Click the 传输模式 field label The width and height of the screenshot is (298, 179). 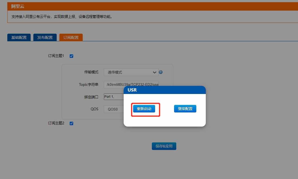tap(91, 72)
